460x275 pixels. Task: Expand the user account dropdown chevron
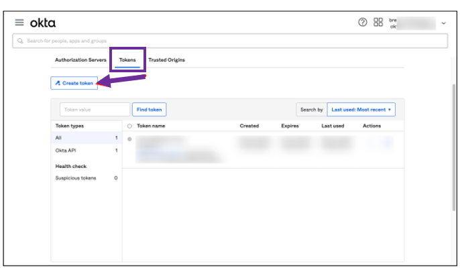point(444,23)
